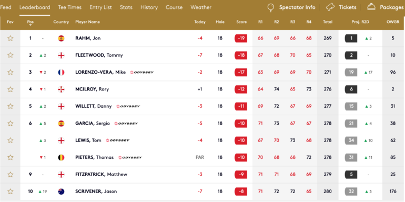
Task: Open FLEETWOOD, Tommy player link
Action: (x=99, y=55)
